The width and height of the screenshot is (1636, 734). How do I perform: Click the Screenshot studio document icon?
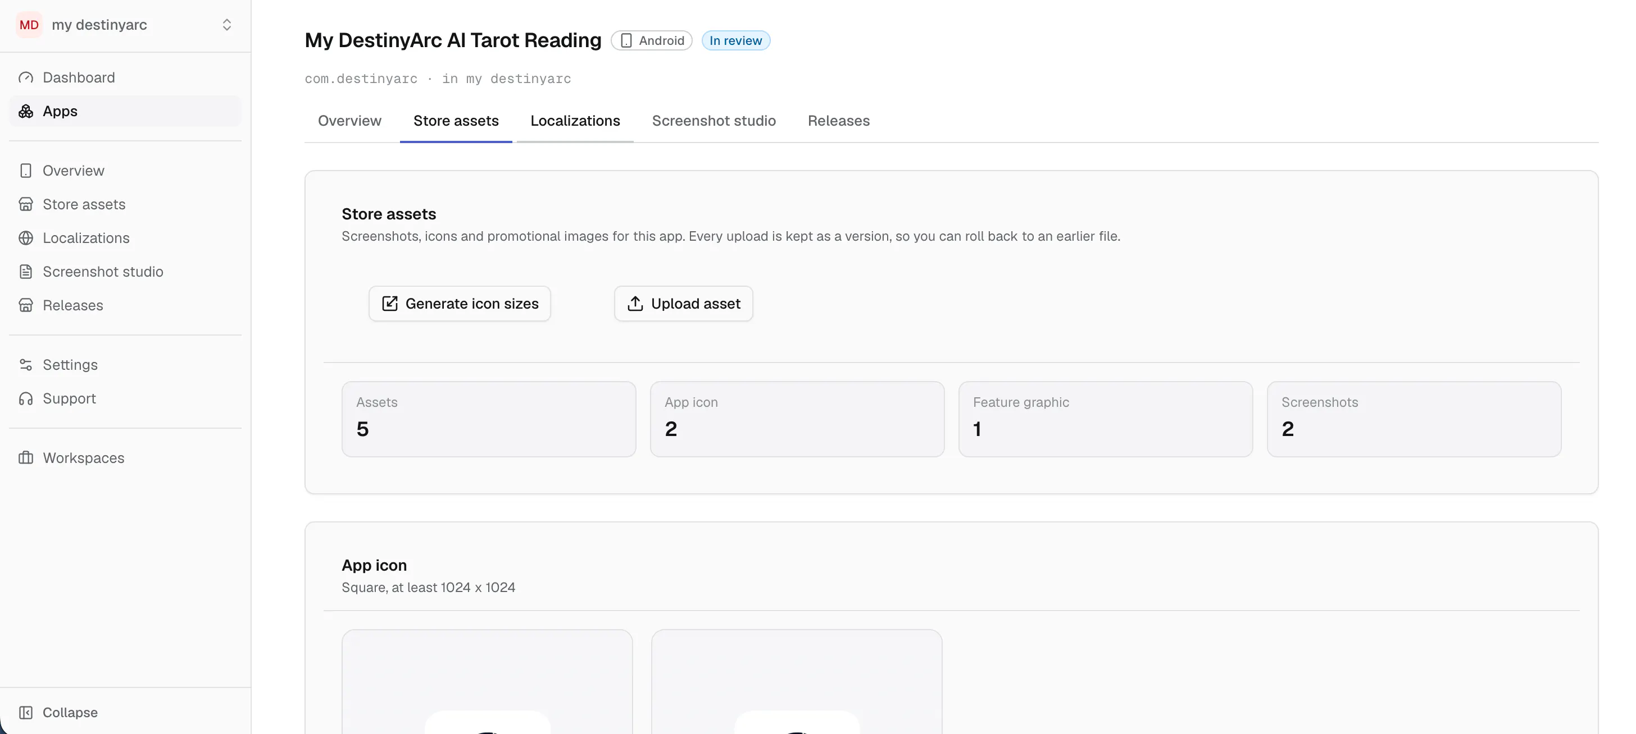(26, 272)
